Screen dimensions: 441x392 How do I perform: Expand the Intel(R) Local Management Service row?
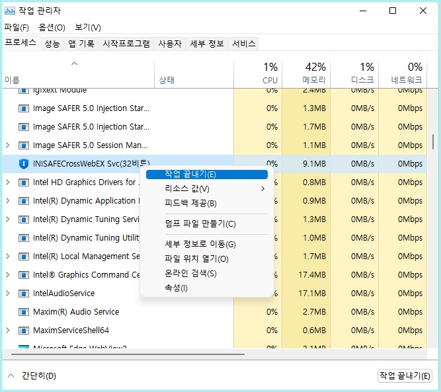click(x=8, y=256)
